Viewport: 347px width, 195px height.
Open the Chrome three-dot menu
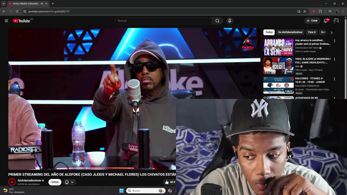[343, 11]
